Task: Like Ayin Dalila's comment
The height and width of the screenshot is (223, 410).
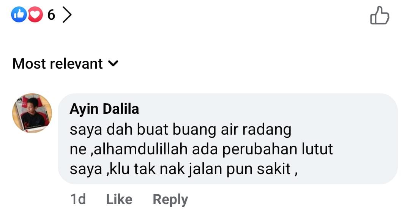Action: tap(119, 199)
